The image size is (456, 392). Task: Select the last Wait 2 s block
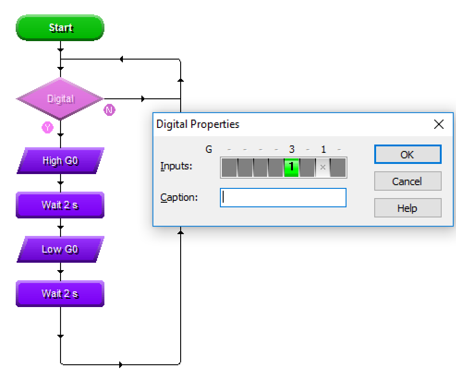pyautogui.click(x=60, y=294)
